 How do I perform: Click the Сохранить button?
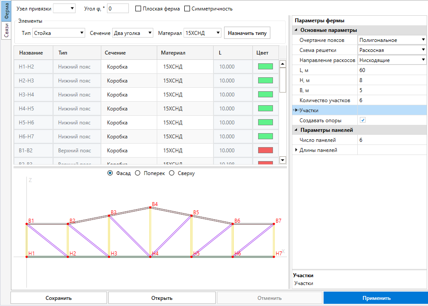click(x=59, y=298)
